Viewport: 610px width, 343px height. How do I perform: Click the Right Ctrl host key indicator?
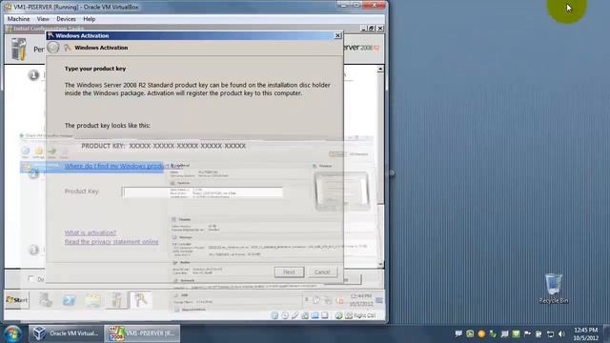360,315
